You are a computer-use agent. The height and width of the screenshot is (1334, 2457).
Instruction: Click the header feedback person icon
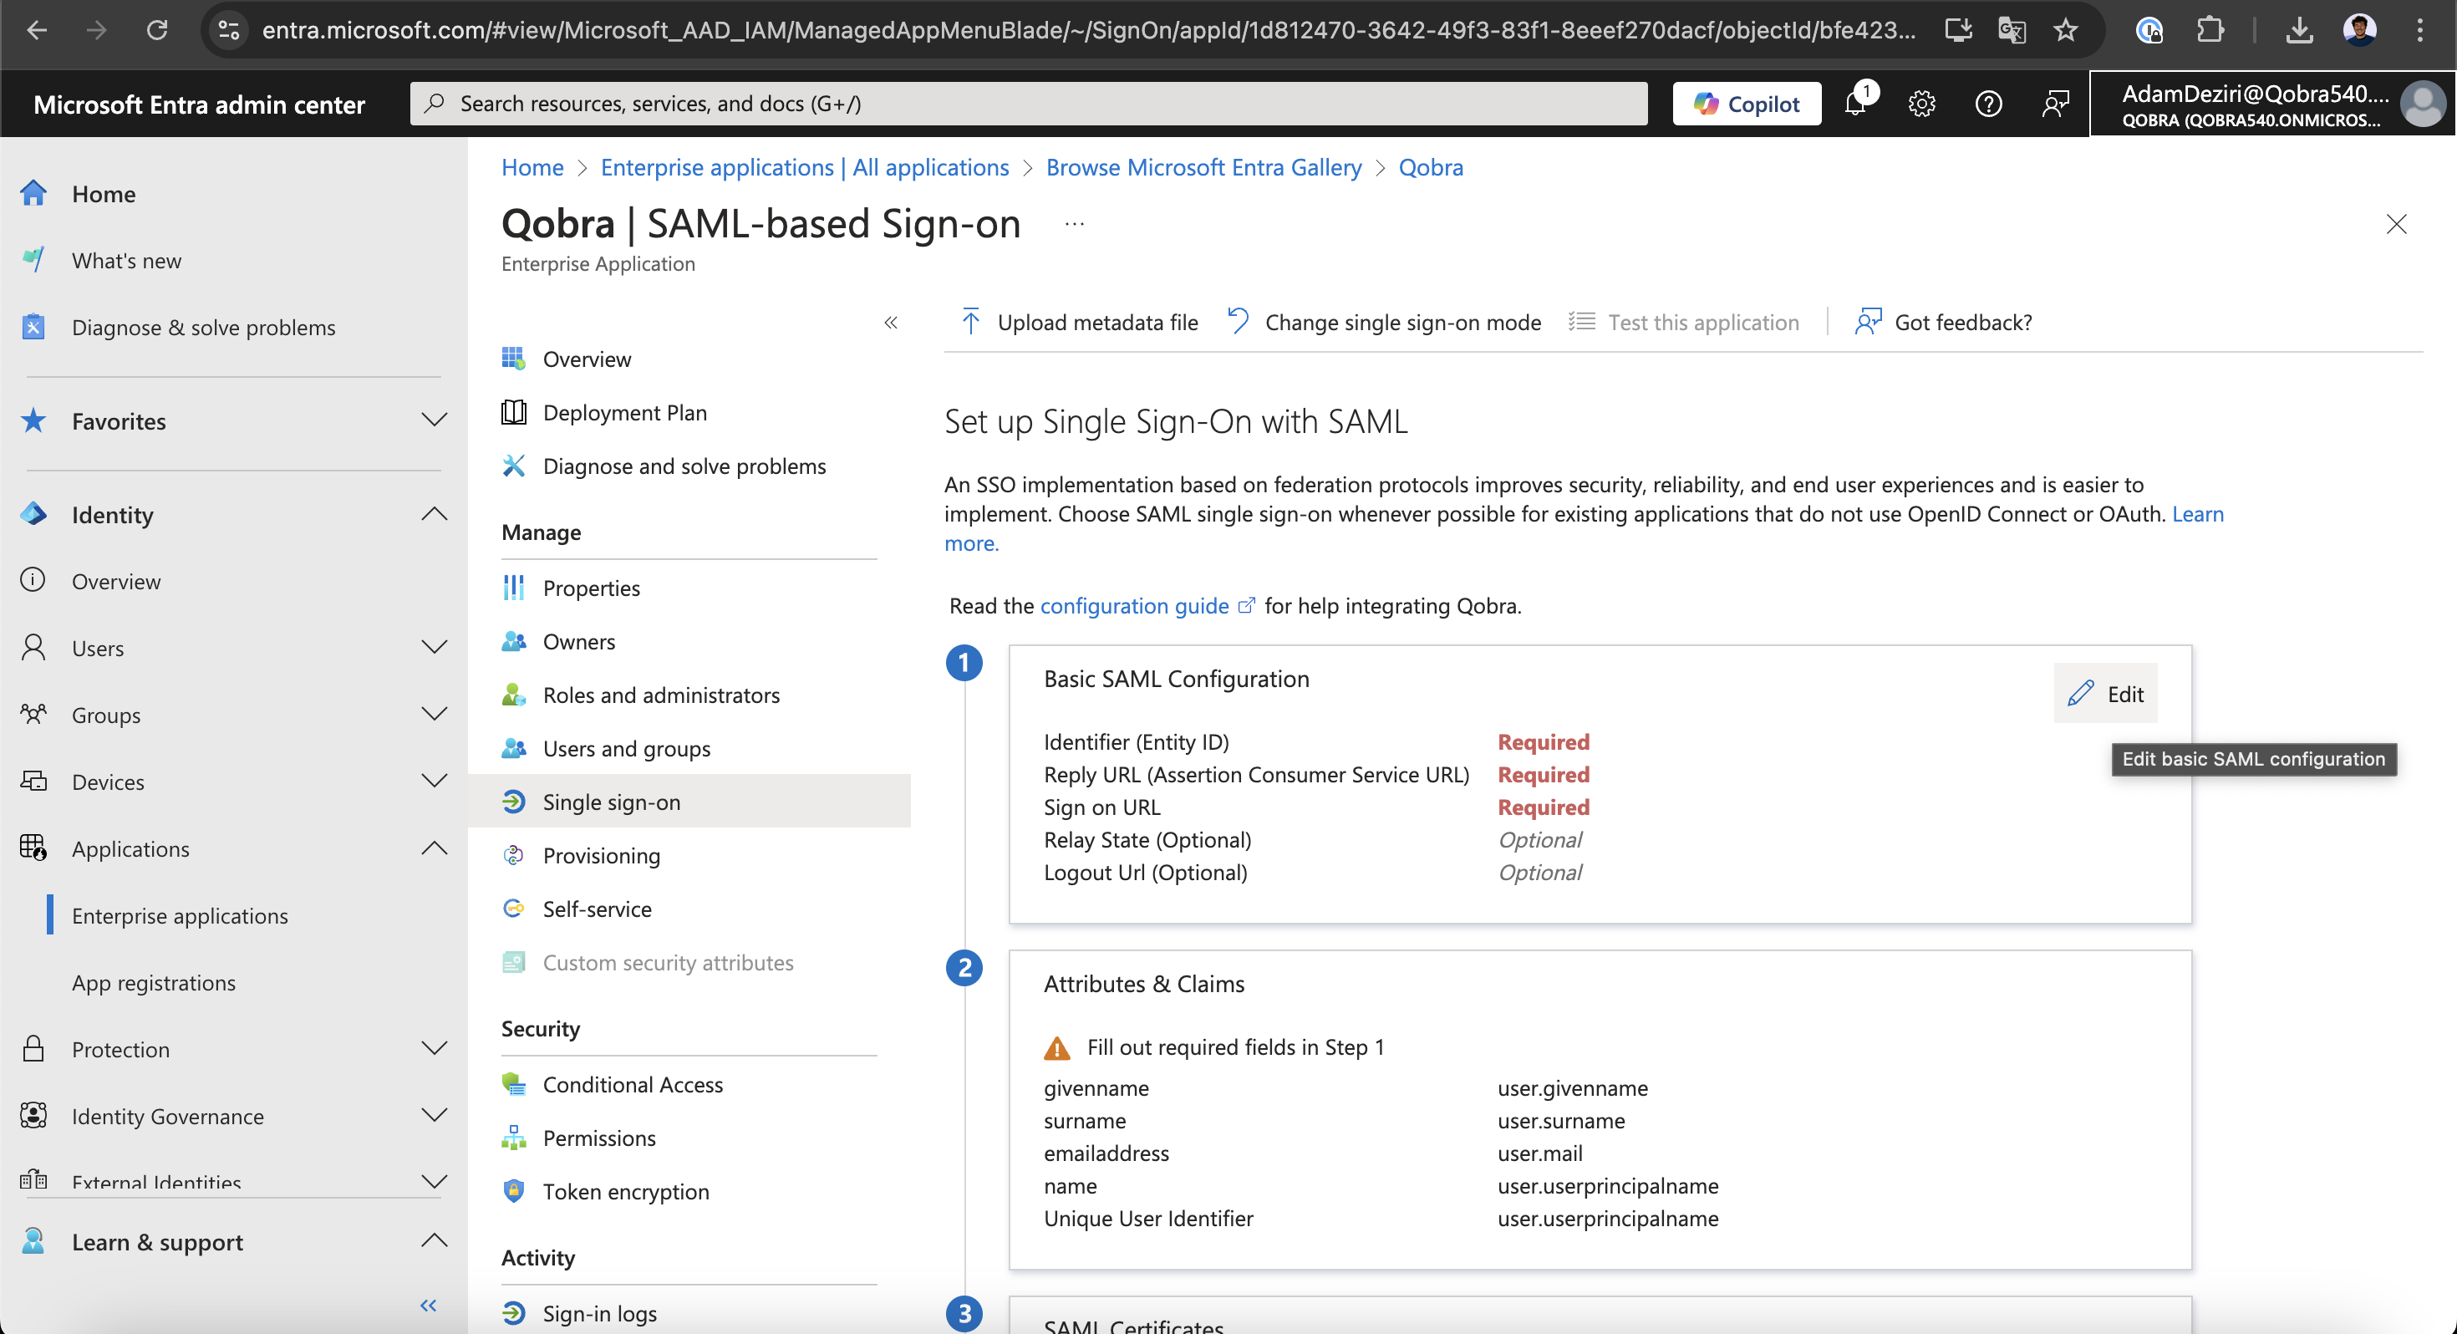(2054, 103)
